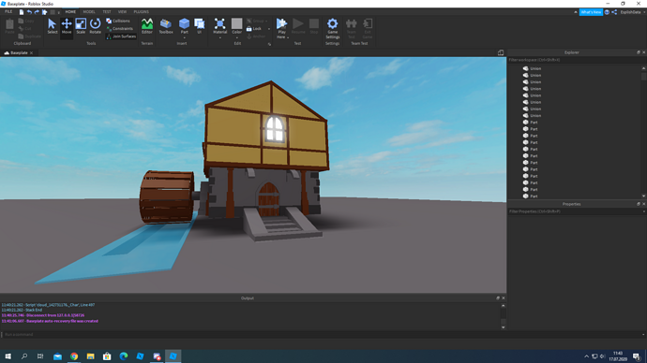
Task: Click Duplicate in the Clipboard group
Action: click(x=30, y=36)
